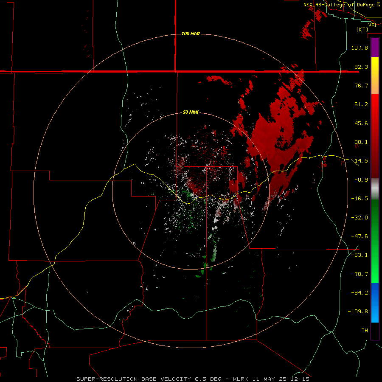Click the purple top segment of color bar
The image size is (382, 382).
click(x=375, y=48)
